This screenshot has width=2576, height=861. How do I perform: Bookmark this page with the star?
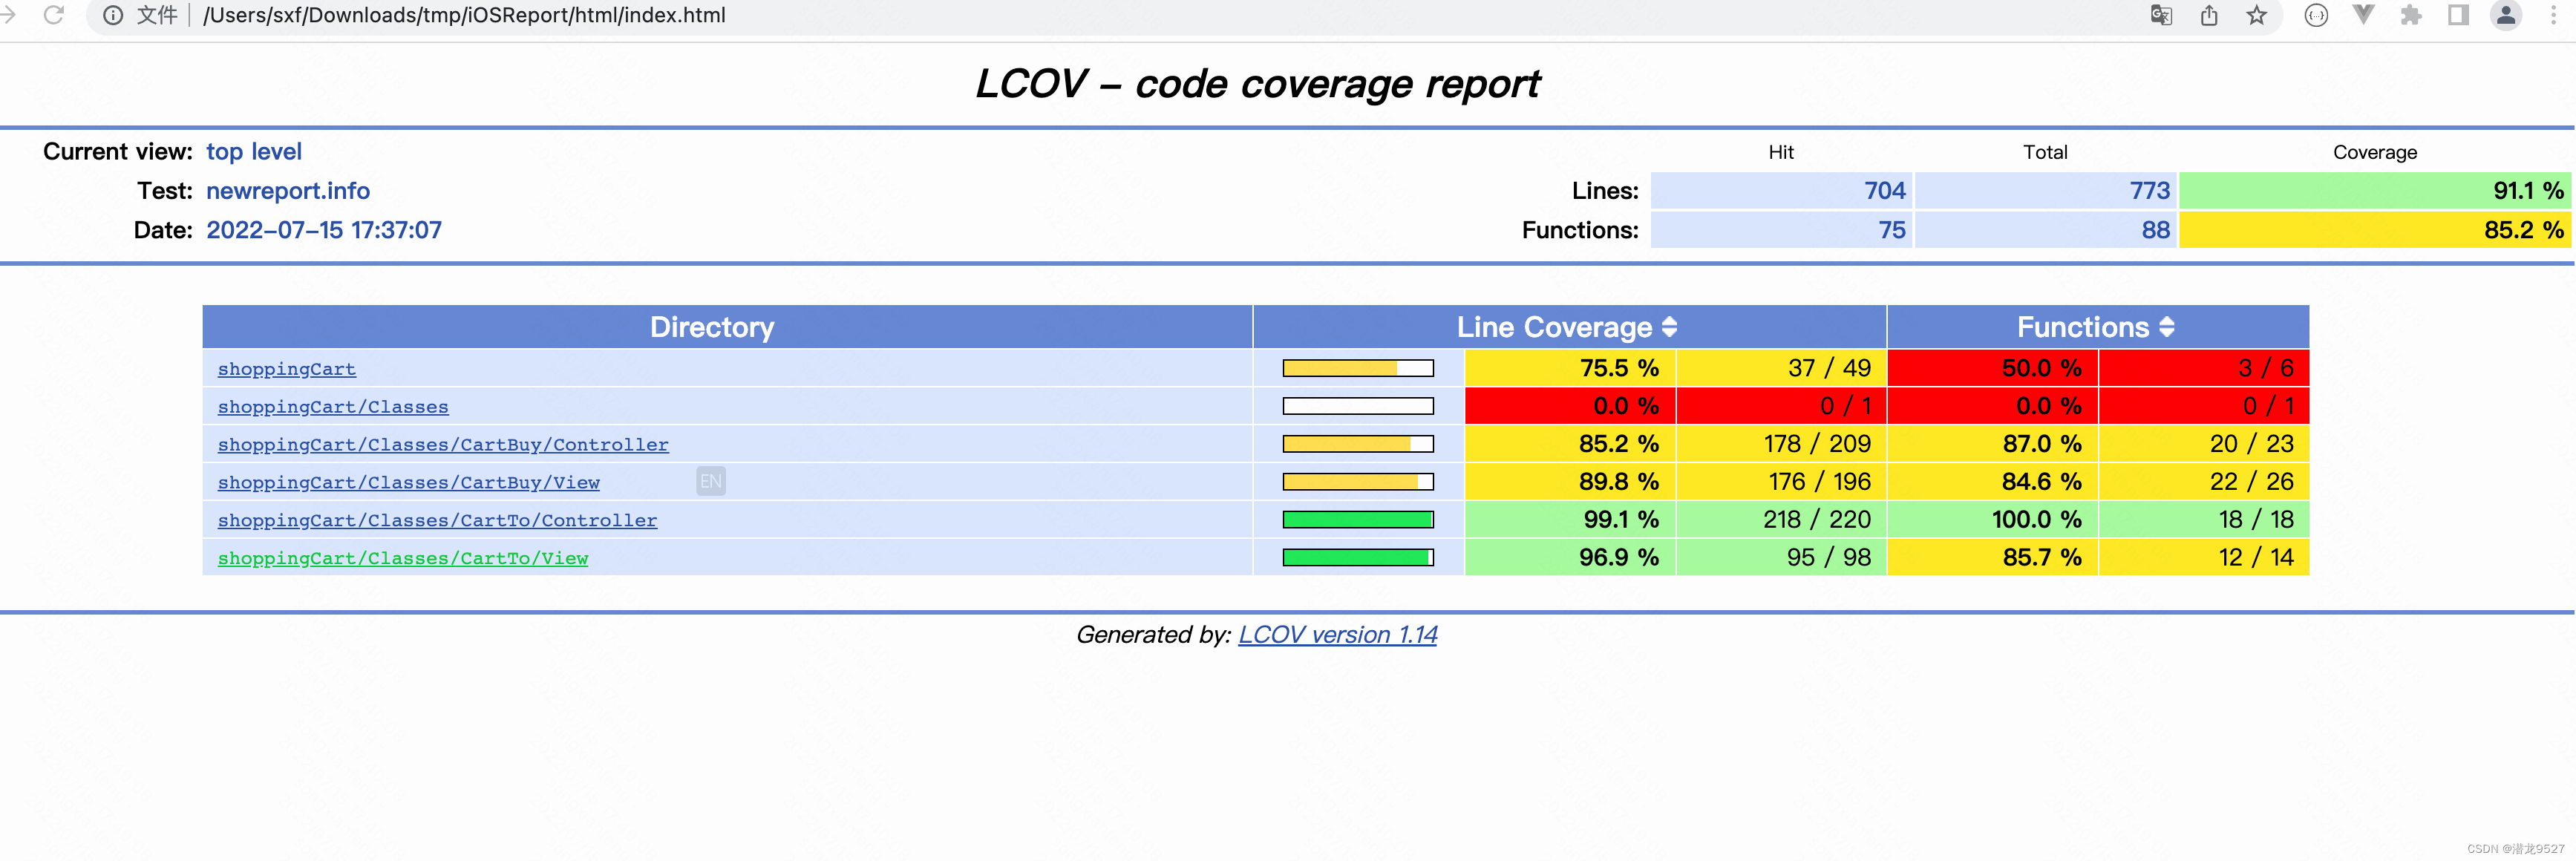[x=2256, y=15]
